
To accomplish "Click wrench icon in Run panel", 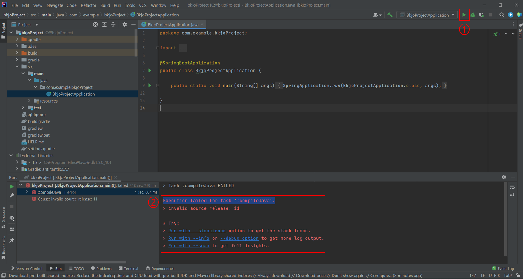I will 12,195.
